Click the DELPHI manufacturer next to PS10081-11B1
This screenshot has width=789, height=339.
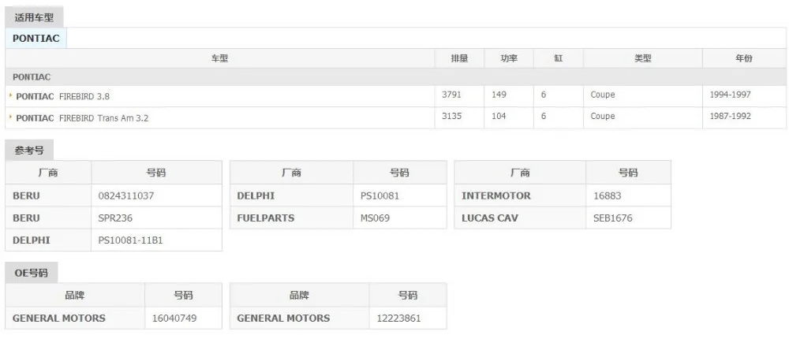click(32, 240)
